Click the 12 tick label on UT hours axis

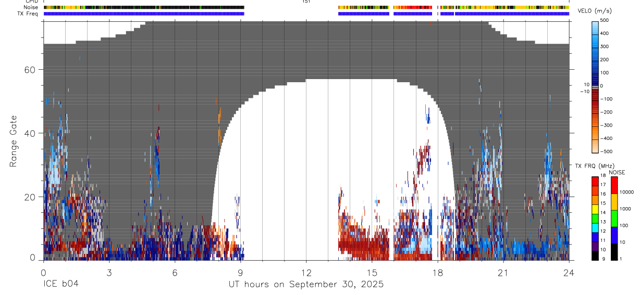pyautogui.click(x=306, y=272)
